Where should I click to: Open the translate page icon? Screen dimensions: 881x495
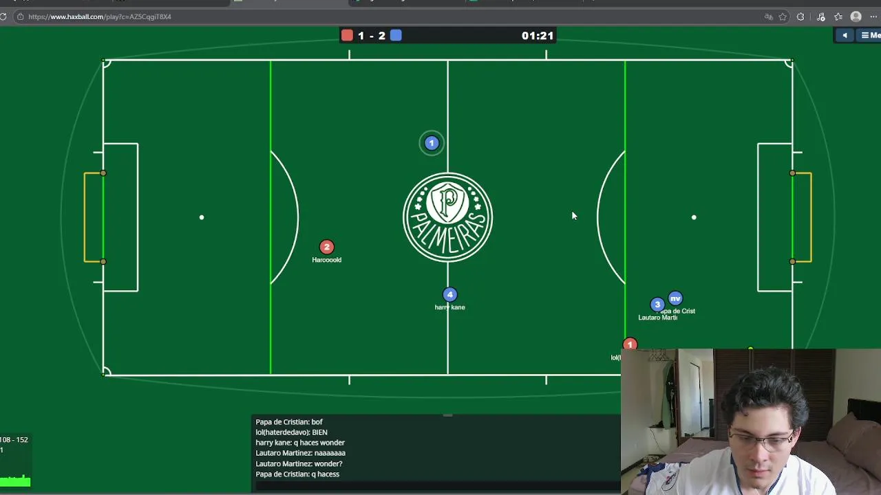[x=769, y=16]
